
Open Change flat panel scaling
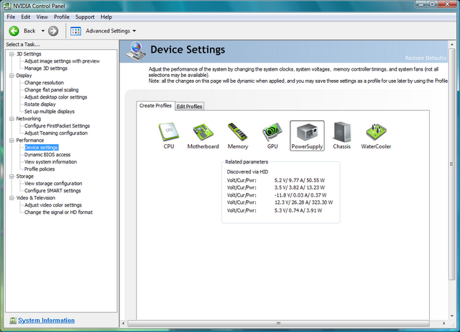51,90
